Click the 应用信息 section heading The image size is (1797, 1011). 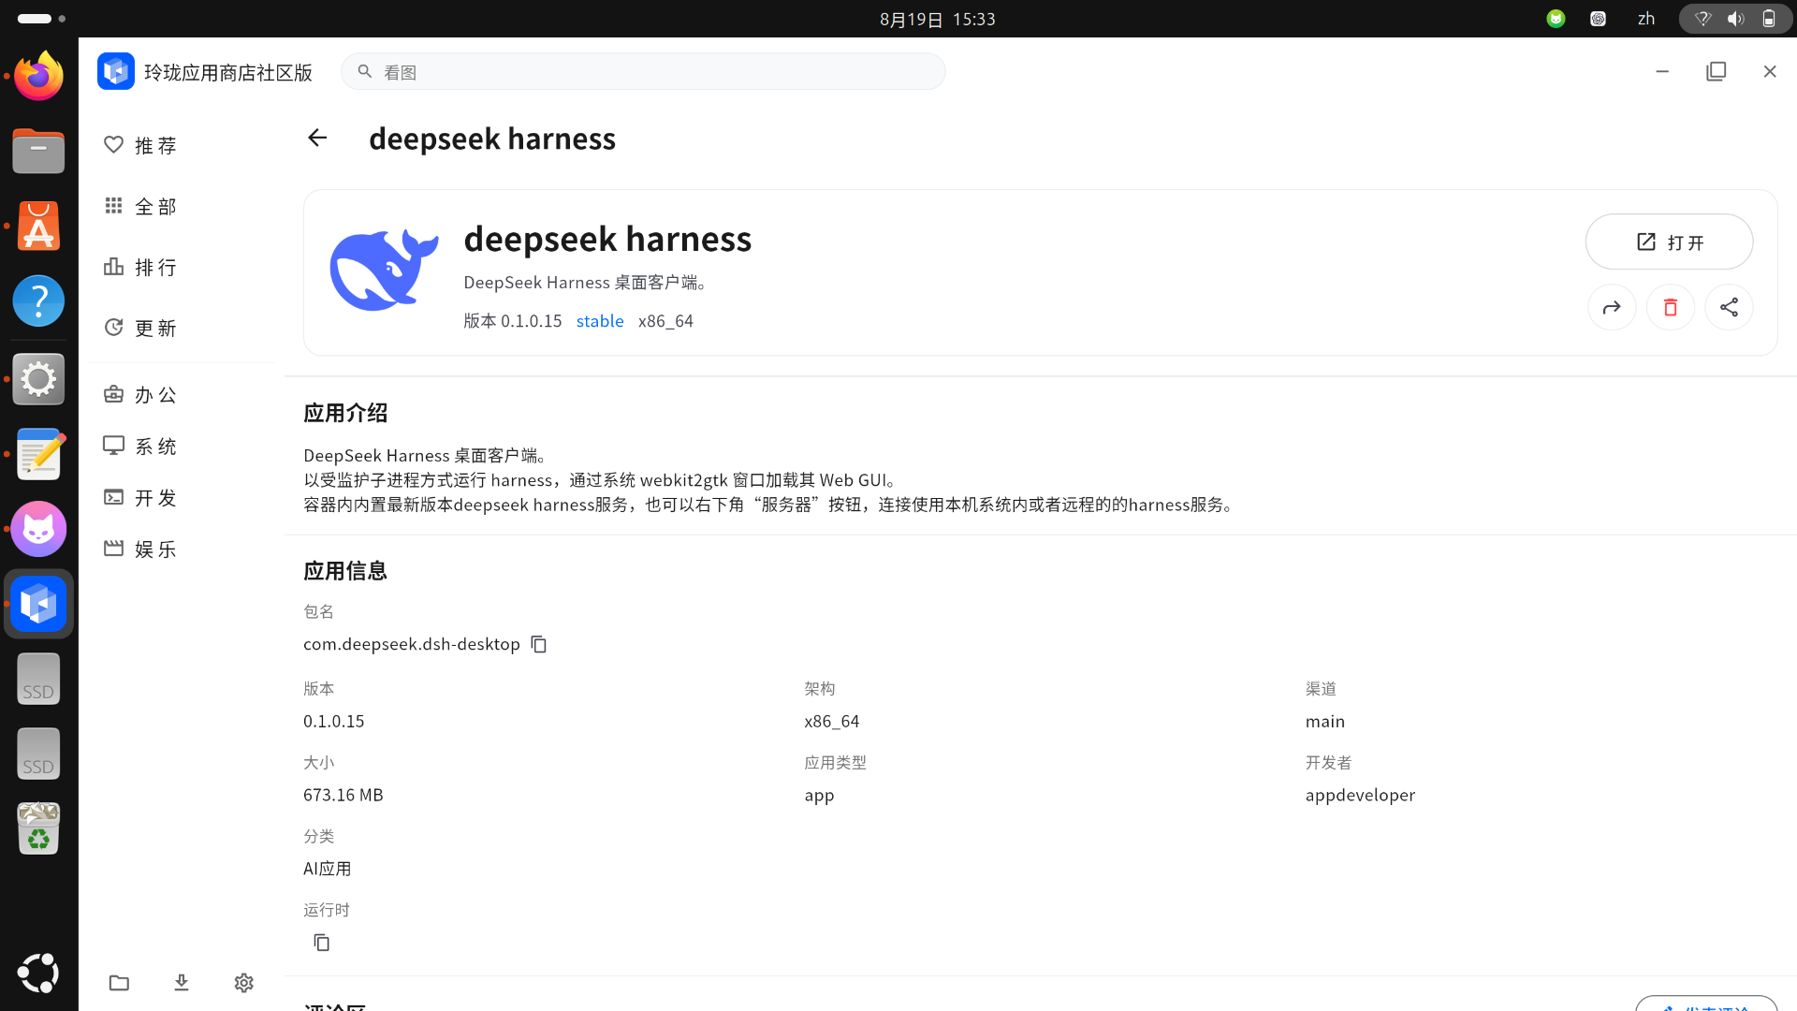click(345, 571)
